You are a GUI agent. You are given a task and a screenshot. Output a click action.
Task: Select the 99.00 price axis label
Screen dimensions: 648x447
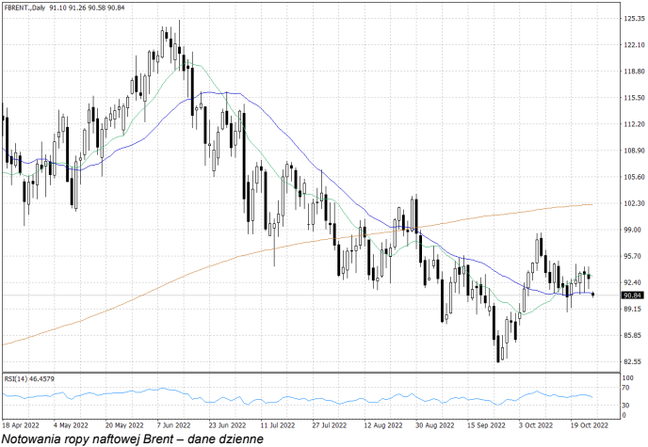[632, 230]
